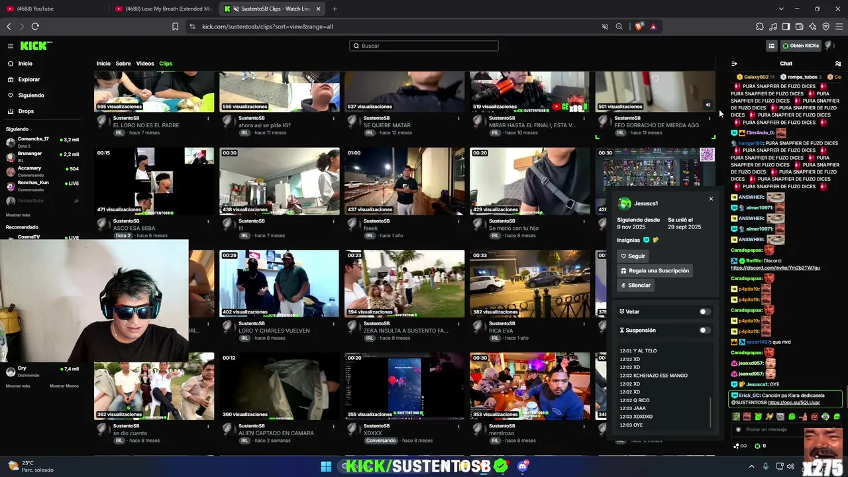Open the Brave VPN shield icon
This screenshot has height=477, width=848.
pyautogui.click(x=825, y=26)
